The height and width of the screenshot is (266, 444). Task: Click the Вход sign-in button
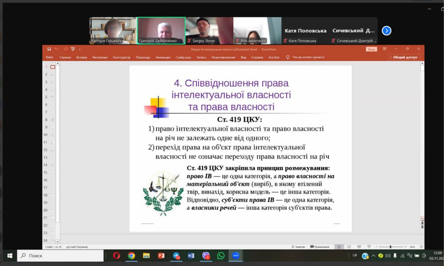click(371, 49)
